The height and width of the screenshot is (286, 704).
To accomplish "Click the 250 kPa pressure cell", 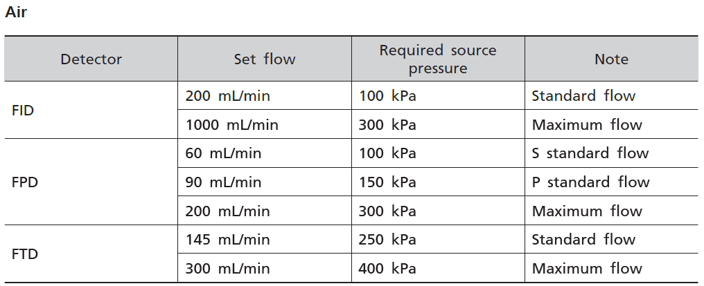I will point(387,240).
